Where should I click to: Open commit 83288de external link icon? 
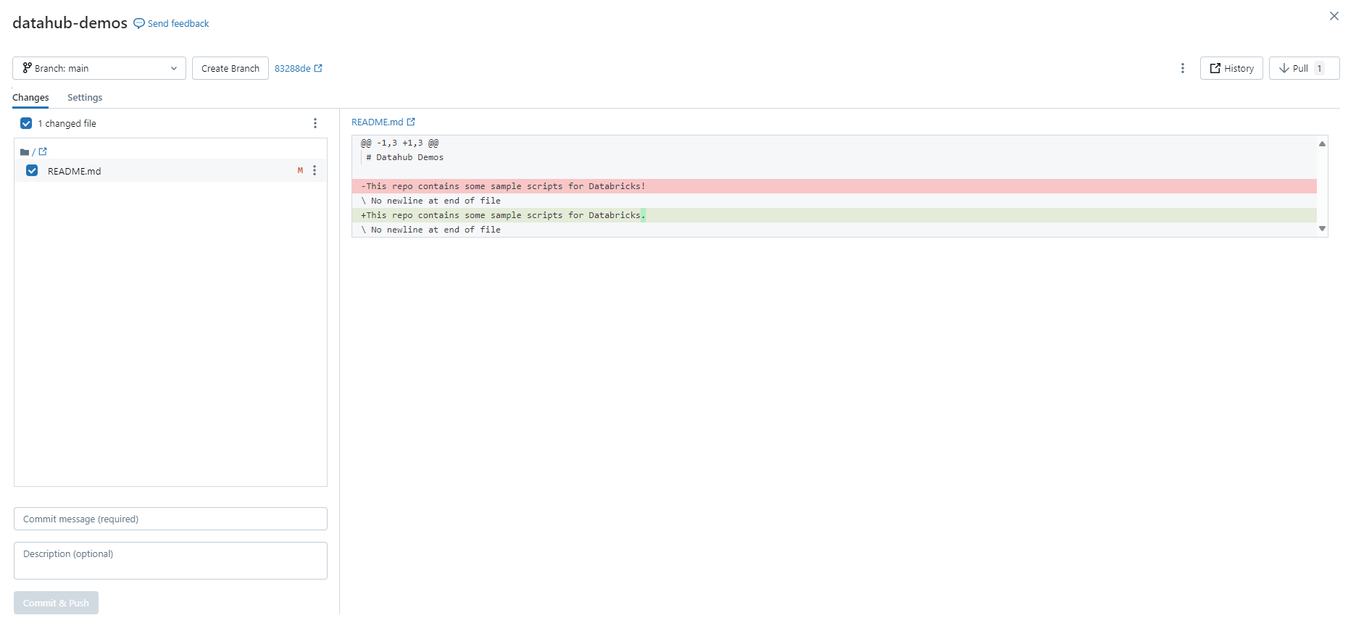318,68
